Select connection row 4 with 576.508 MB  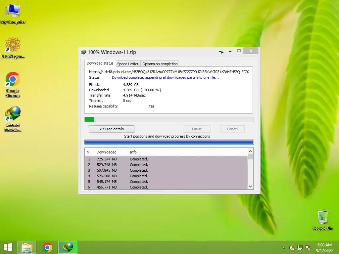pyautogui.click(x=166, y=176)
